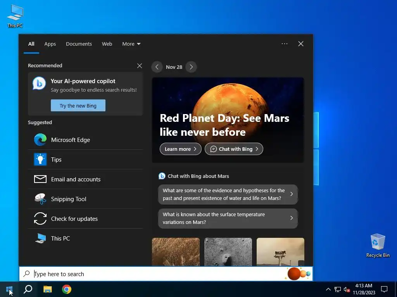Click the Learn more button
This screenshot has width=397, height=297.
181,149
